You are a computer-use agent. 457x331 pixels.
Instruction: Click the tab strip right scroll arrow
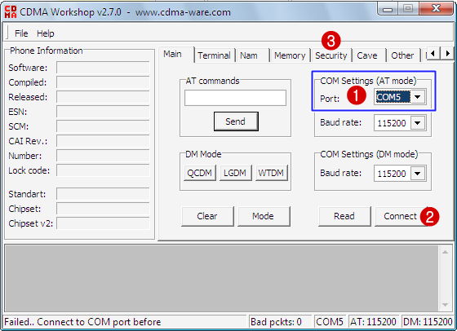tap(447, 54)
